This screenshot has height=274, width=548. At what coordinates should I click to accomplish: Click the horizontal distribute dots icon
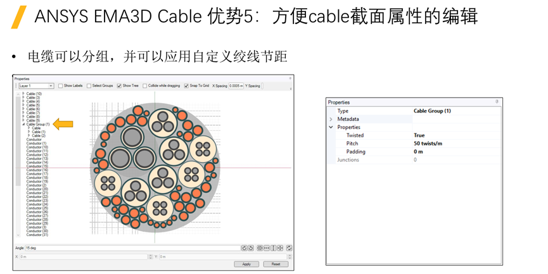pyautogui.click(x=267, y=248)
